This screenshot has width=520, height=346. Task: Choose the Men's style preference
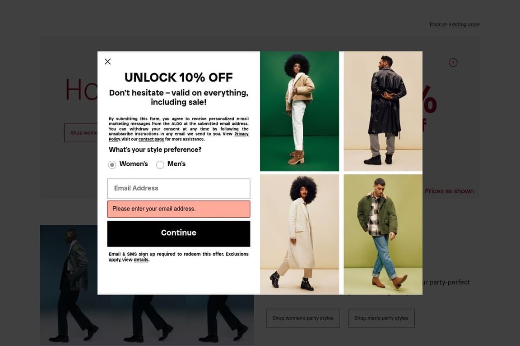pos(160,164)
